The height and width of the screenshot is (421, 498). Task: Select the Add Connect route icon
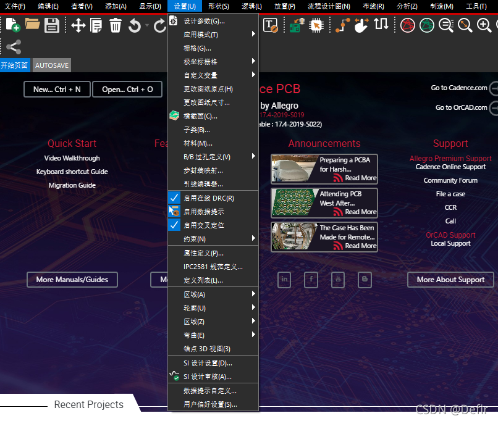(x=343, y=25)
